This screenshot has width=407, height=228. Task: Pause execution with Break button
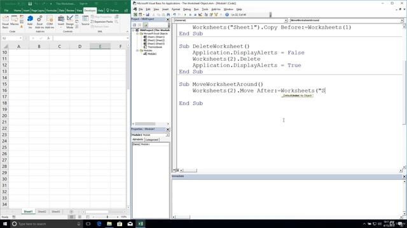coord(190,15)
